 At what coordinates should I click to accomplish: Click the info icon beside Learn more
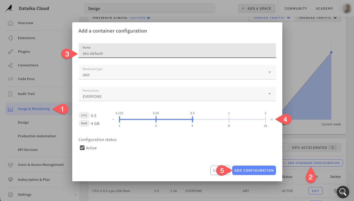point(148,18)
